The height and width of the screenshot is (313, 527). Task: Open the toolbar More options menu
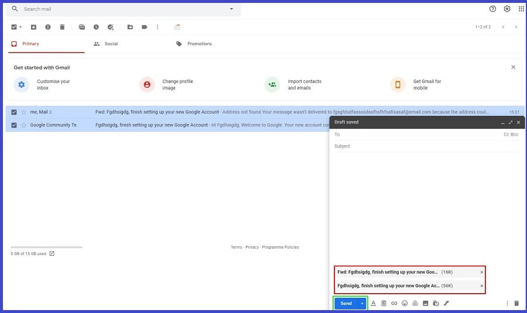coord(158,27)
